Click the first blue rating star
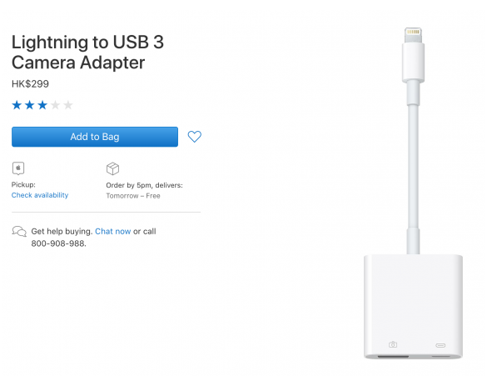Viewport: 487px width, 376px height. 17,105
